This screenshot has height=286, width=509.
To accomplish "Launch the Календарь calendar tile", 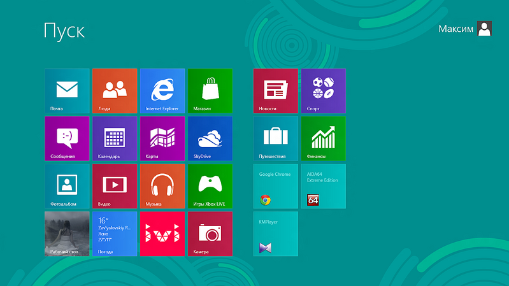I will pos(115,138).
